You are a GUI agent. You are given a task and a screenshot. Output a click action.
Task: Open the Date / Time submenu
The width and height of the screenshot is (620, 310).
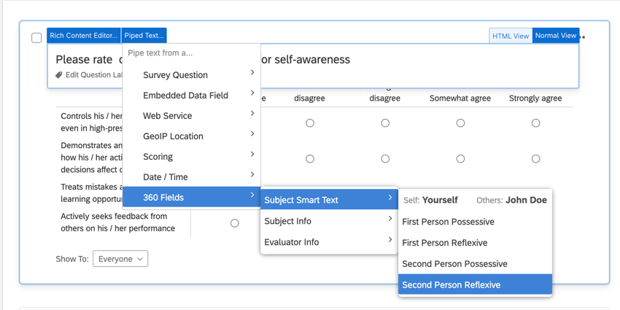click(x=166, y=177)
